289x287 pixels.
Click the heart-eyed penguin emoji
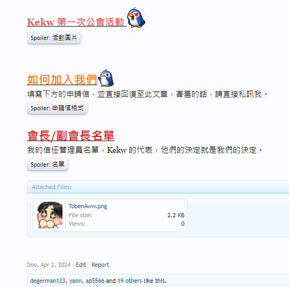pyautogui.click(x=136, y=18)
